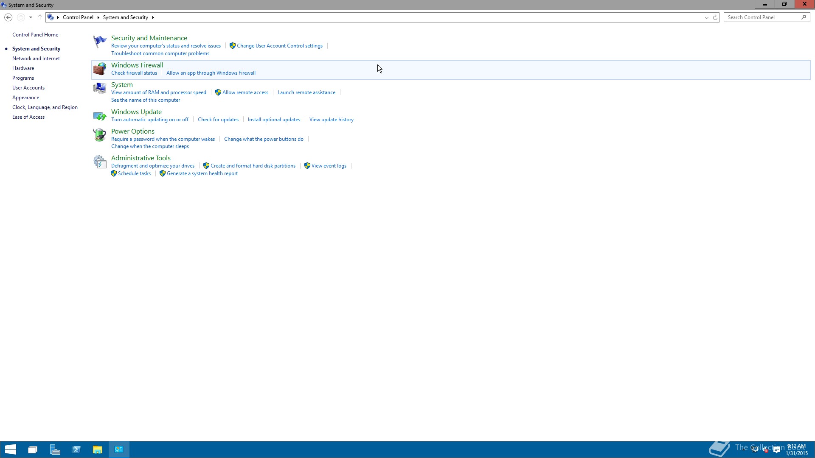Screen dimensions: 815x458
Task: Expand the Control Panel breadcrumb arrow
Action: click(x=98, y=17)
